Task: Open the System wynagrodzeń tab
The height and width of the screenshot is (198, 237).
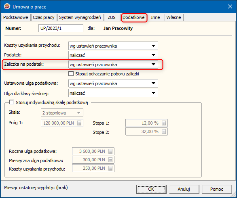Action: (80, 17)
